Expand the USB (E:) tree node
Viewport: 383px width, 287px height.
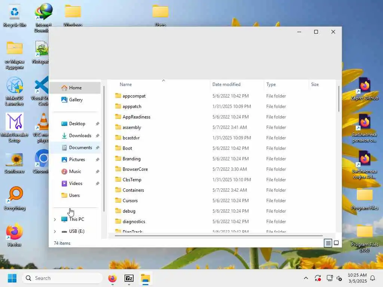(55, 231)
